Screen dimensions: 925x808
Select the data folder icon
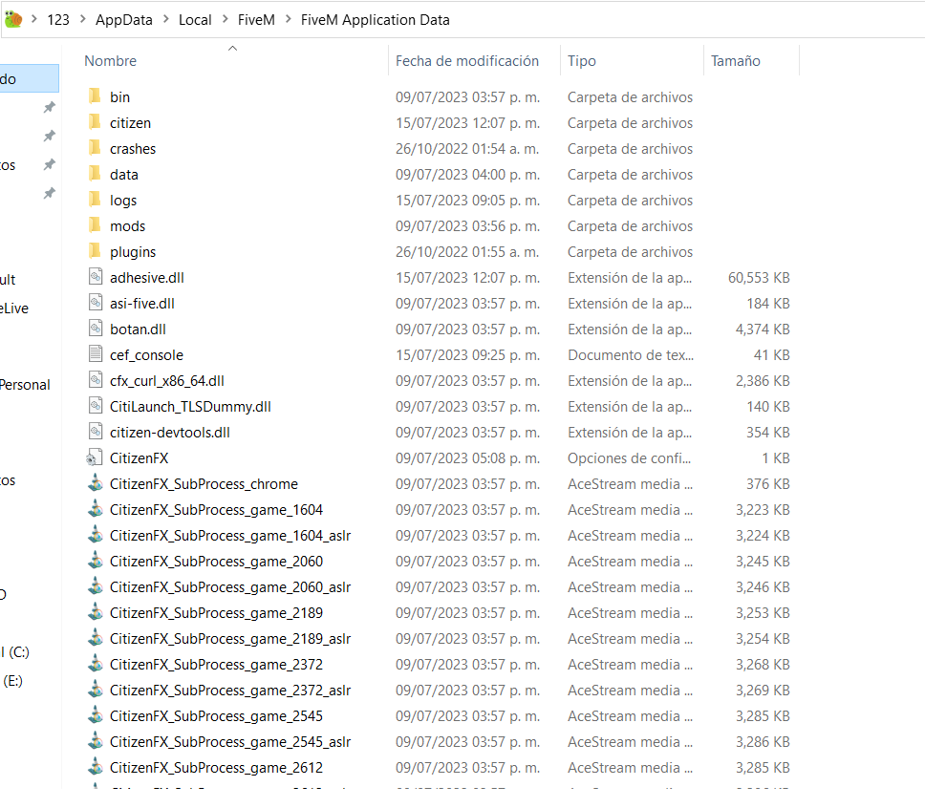tap(95, 174)
